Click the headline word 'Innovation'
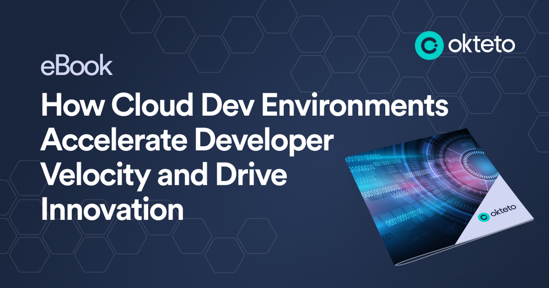Screen dimensions: 549x288 pos(112,209)
